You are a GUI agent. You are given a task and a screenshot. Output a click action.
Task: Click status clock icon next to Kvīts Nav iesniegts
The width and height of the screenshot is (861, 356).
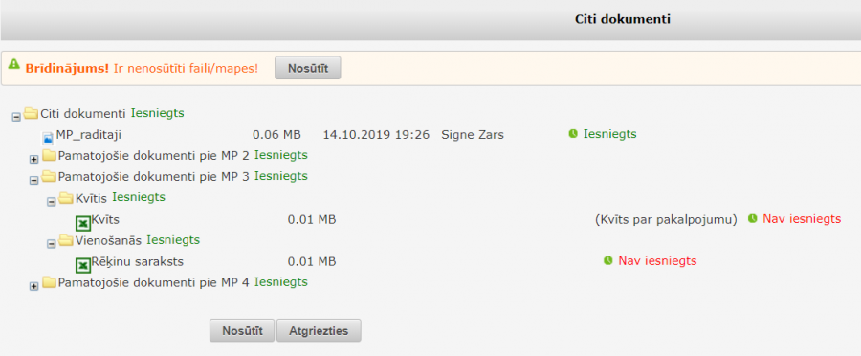pos(752,218)
